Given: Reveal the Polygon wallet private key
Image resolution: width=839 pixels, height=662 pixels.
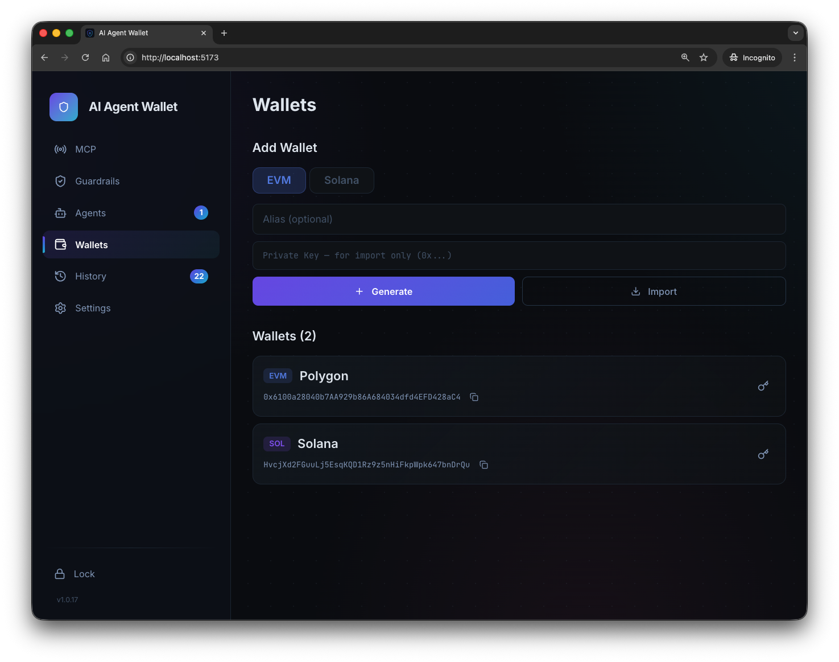Looking at the screenshot, I should 763,386.
